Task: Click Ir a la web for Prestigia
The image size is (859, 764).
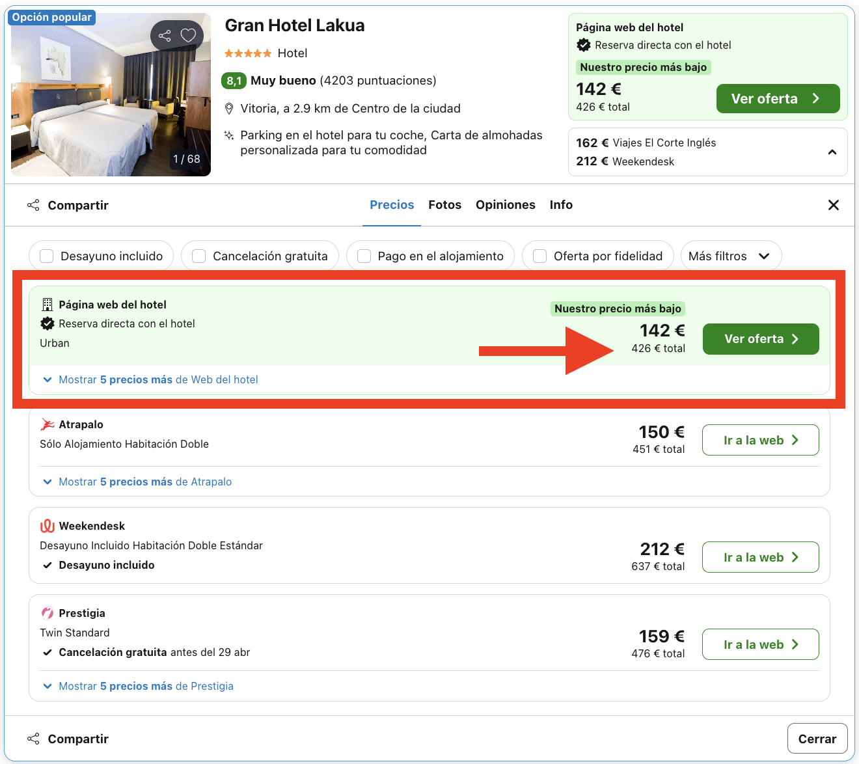Action: (x=761, y=645)
